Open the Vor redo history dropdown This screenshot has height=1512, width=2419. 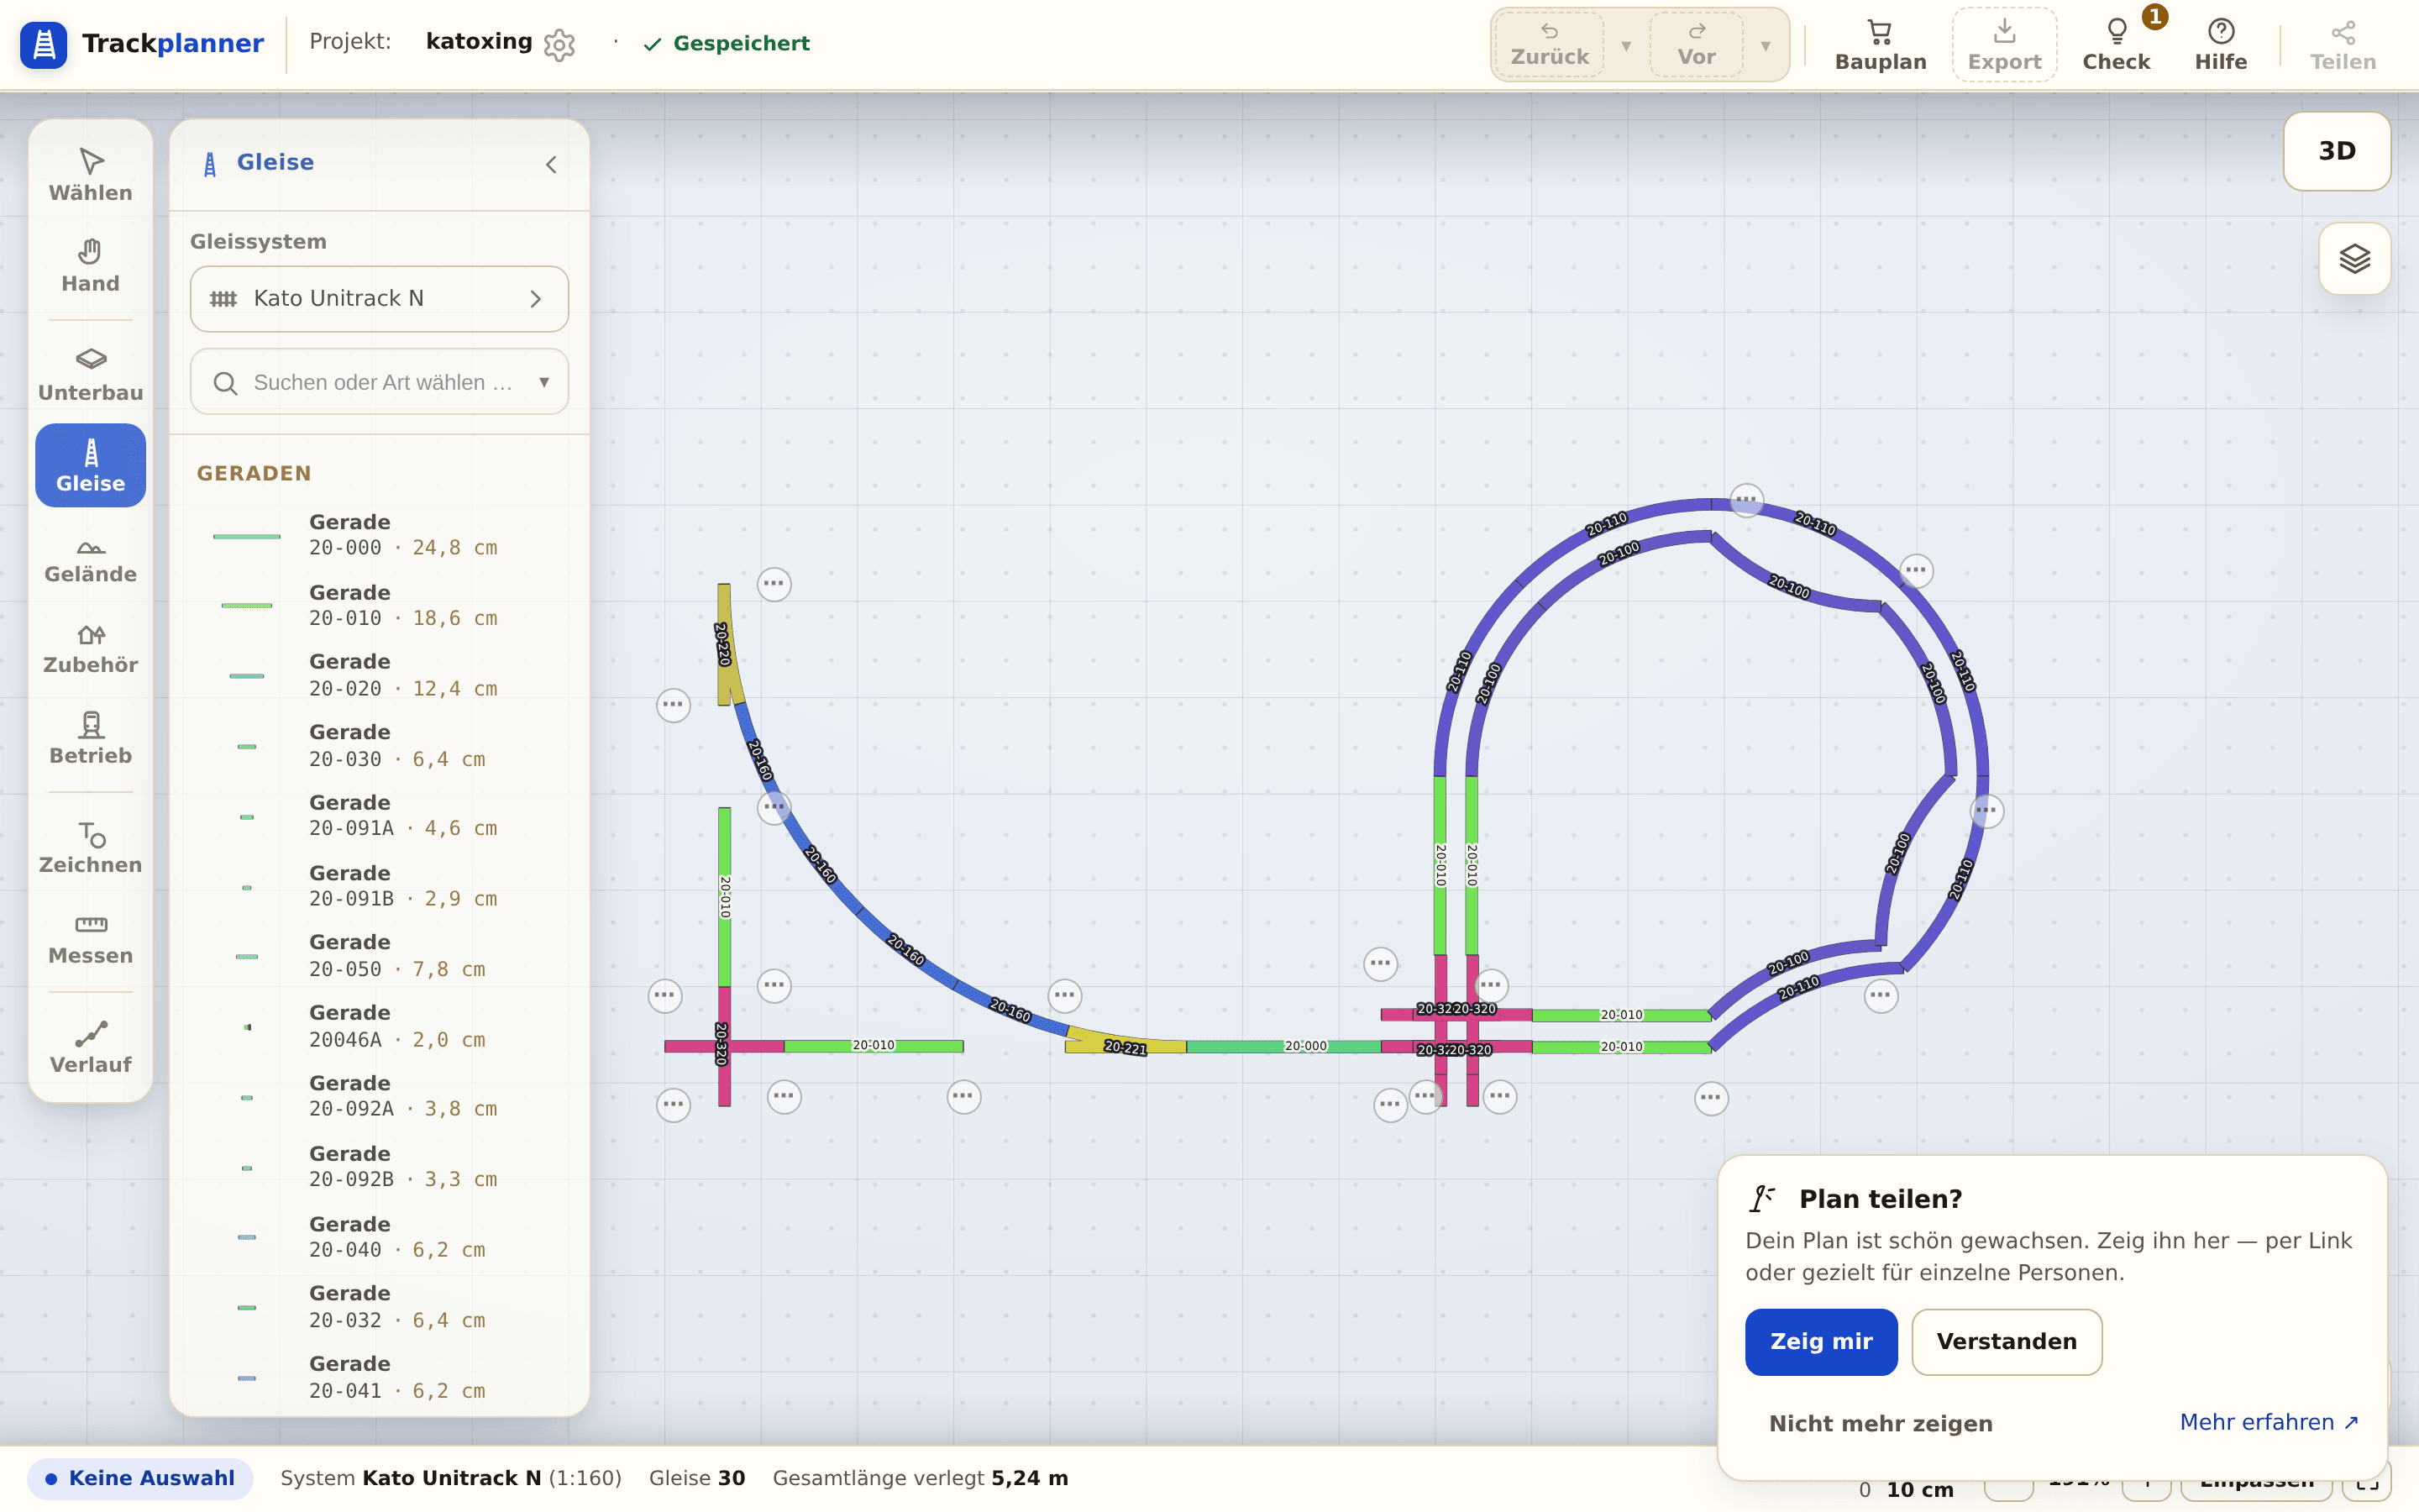coord(1766,45)
